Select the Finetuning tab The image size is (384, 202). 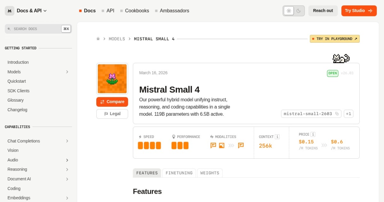[179, 173]
